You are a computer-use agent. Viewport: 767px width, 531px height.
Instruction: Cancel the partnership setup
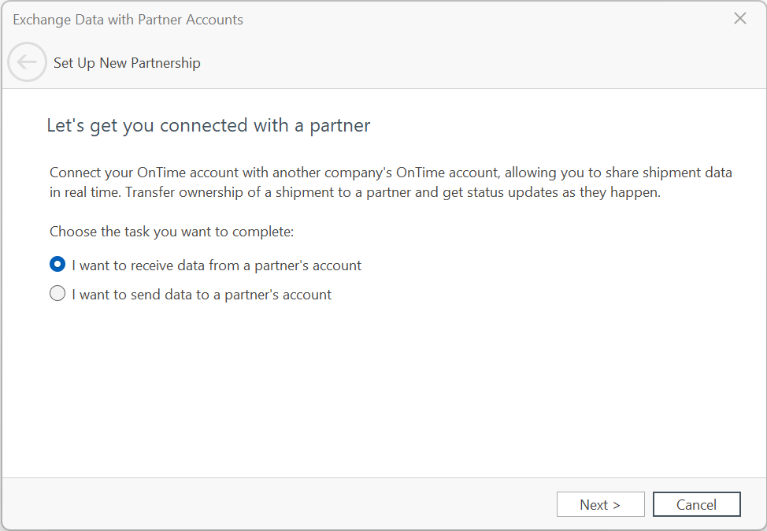(697, 504)
